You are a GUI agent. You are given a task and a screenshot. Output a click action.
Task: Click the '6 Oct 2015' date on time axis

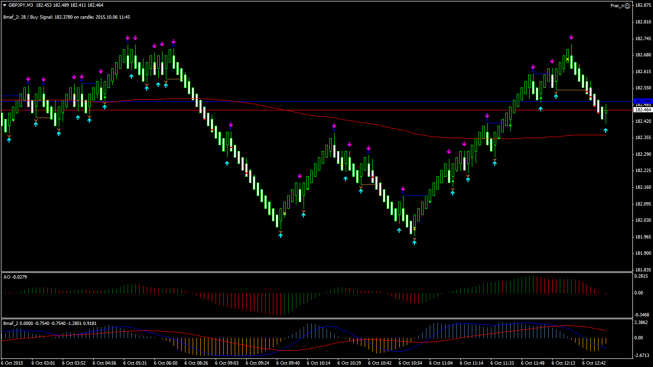click(13, 363)
